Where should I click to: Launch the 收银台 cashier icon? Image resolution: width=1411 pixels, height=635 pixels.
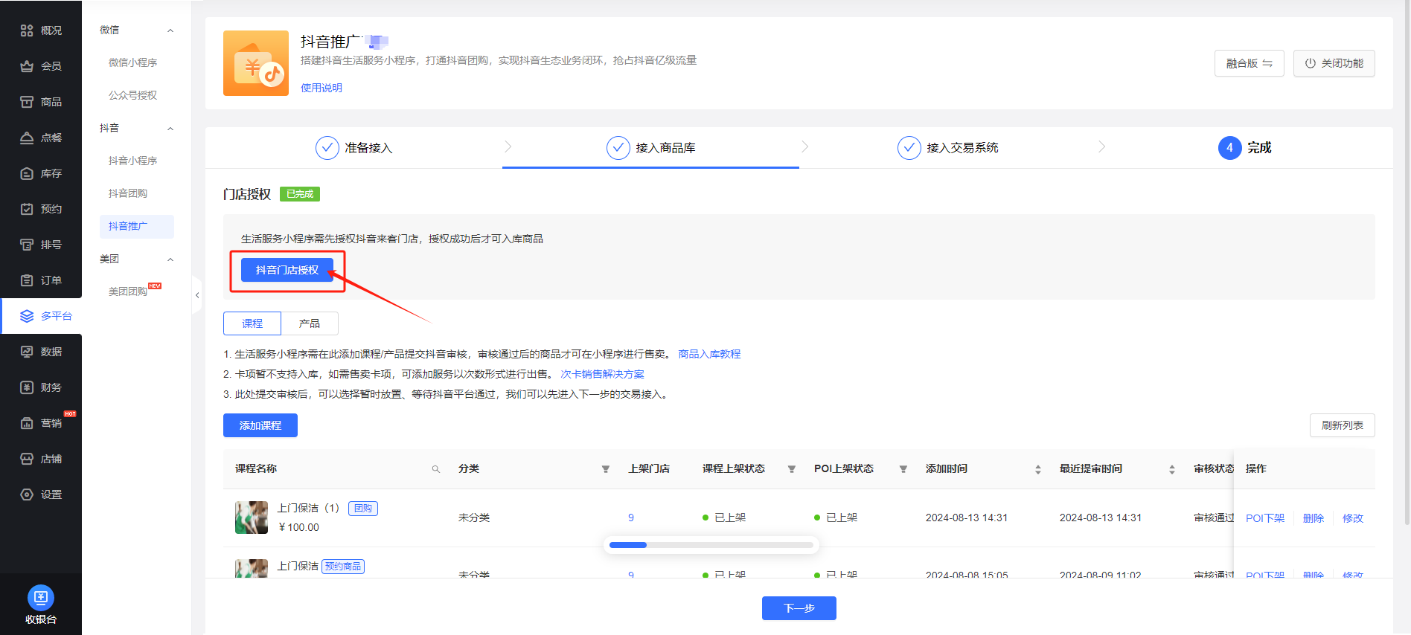tap(41, 597)
